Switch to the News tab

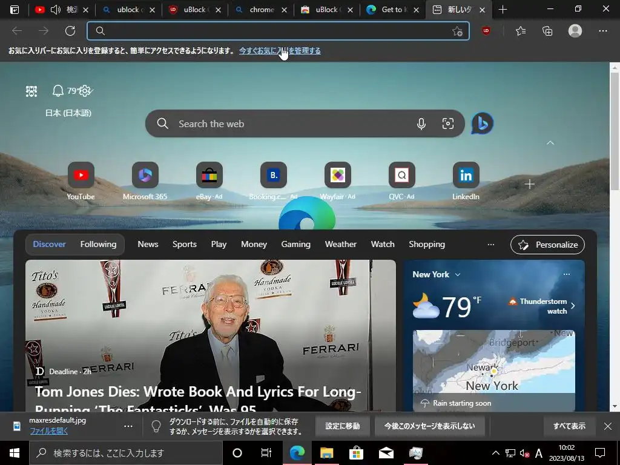point(148,245)
